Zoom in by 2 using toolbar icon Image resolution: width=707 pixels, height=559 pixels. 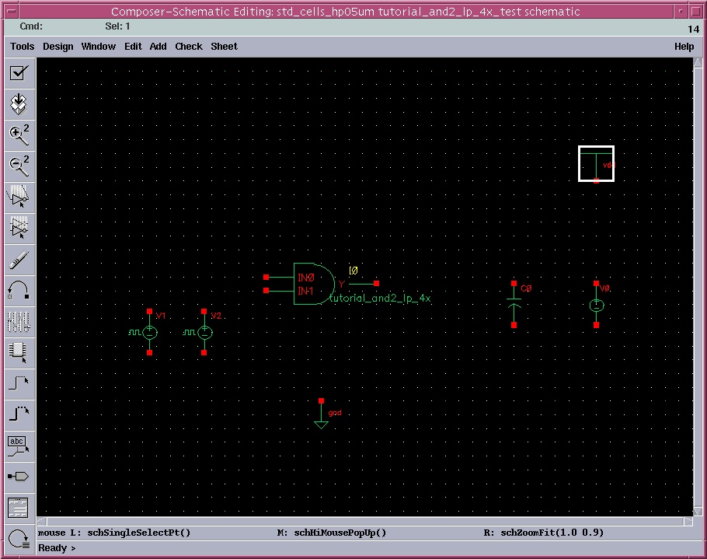click(19, 135)
